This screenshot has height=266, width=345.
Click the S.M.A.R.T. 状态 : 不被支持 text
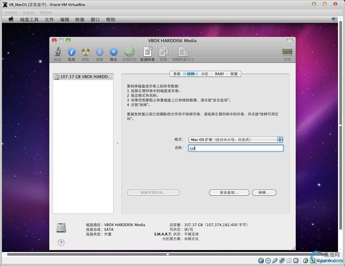[x=176, y=234]
